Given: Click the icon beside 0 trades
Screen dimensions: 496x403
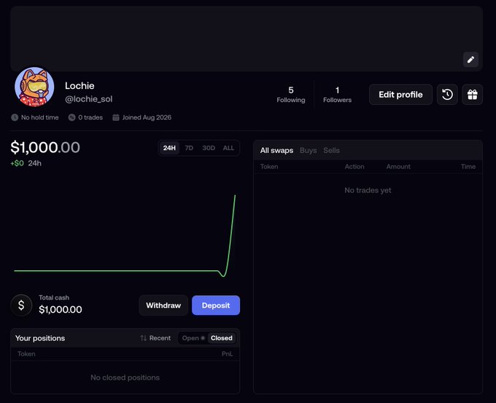Looking at the screenshot, I should coord(71,117).
